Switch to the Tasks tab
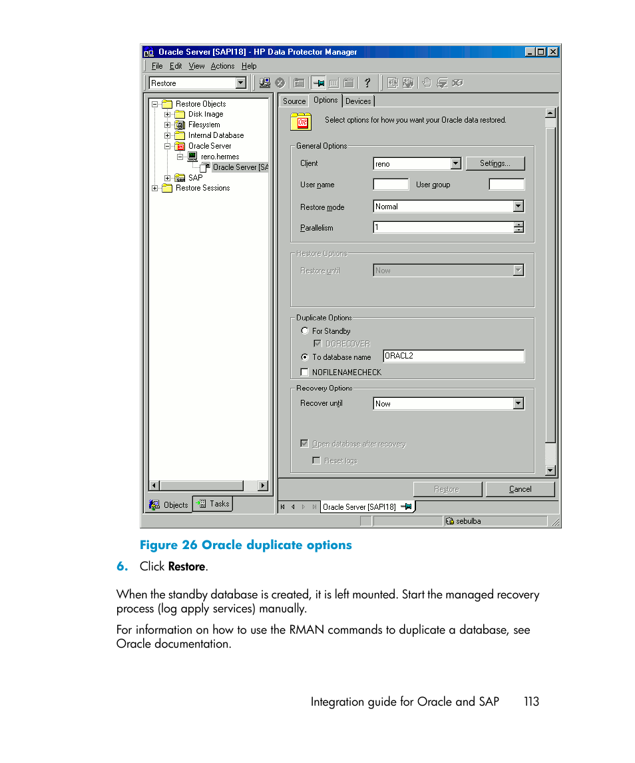The image size is (635, 763). 213,504
